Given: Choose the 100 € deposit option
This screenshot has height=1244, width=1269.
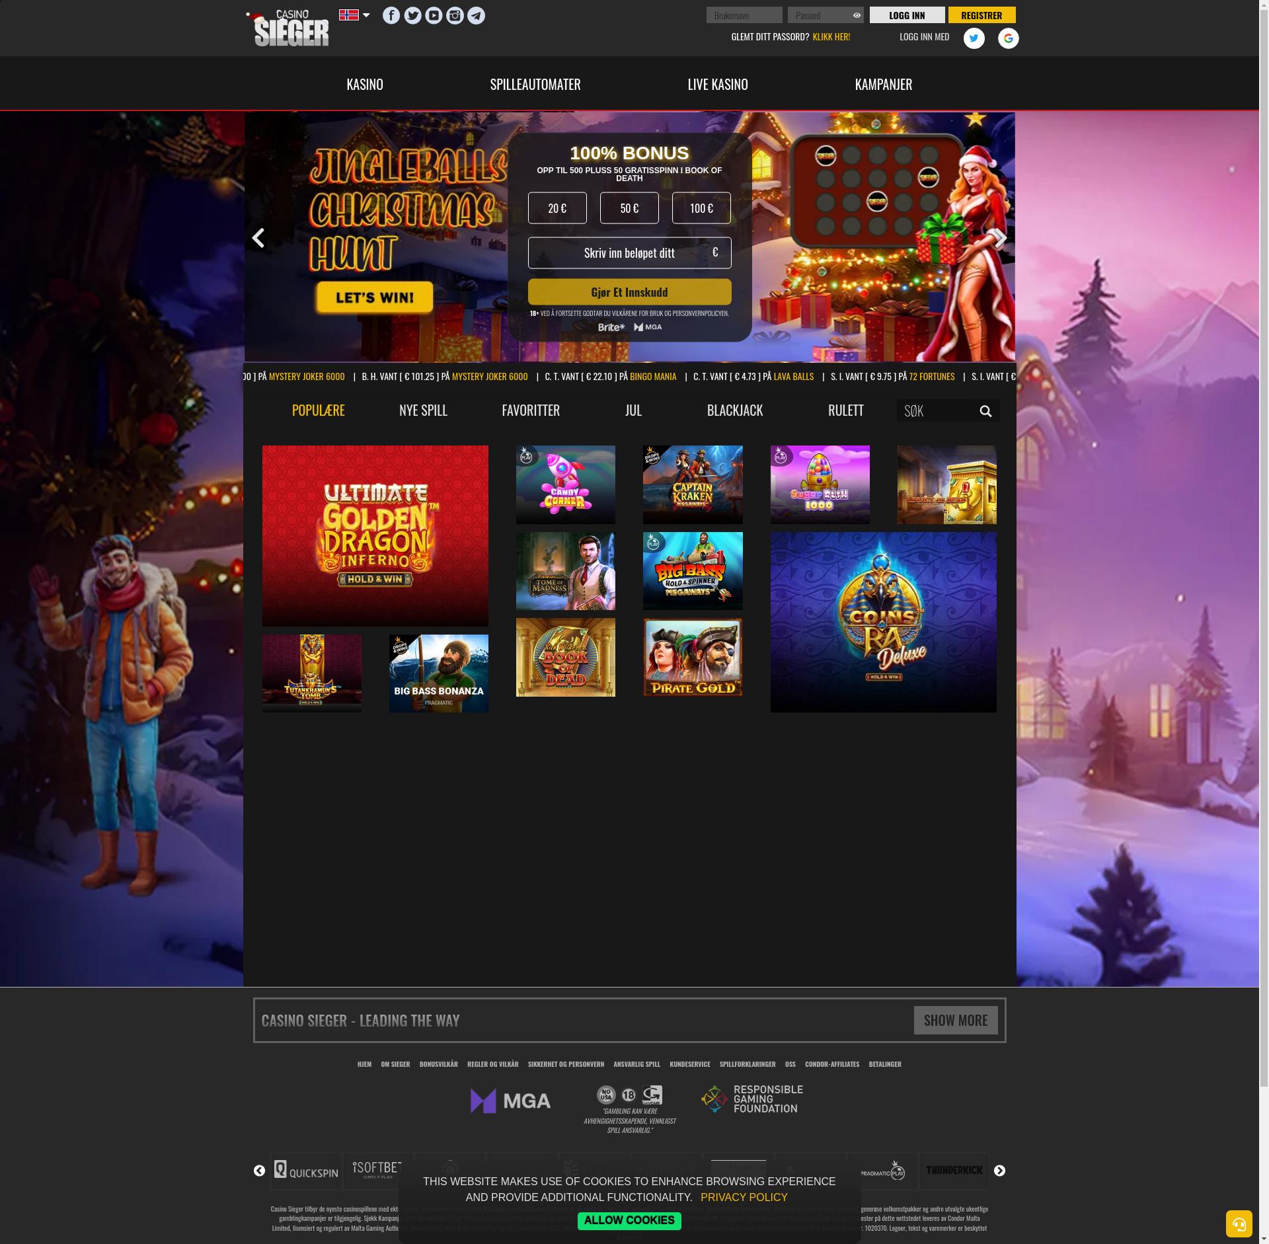Looking at the screenshot, I should coord(701,208).
